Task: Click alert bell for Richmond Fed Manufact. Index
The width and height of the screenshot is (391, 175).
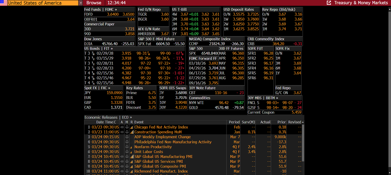Action: pyautogui.click(x=127, y=171)
